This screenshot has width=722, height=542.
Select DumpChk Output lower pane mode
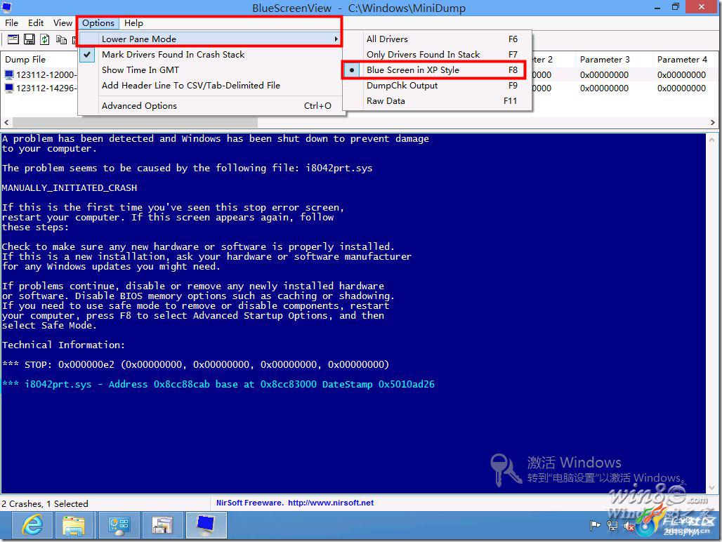[x=438, y=85]
